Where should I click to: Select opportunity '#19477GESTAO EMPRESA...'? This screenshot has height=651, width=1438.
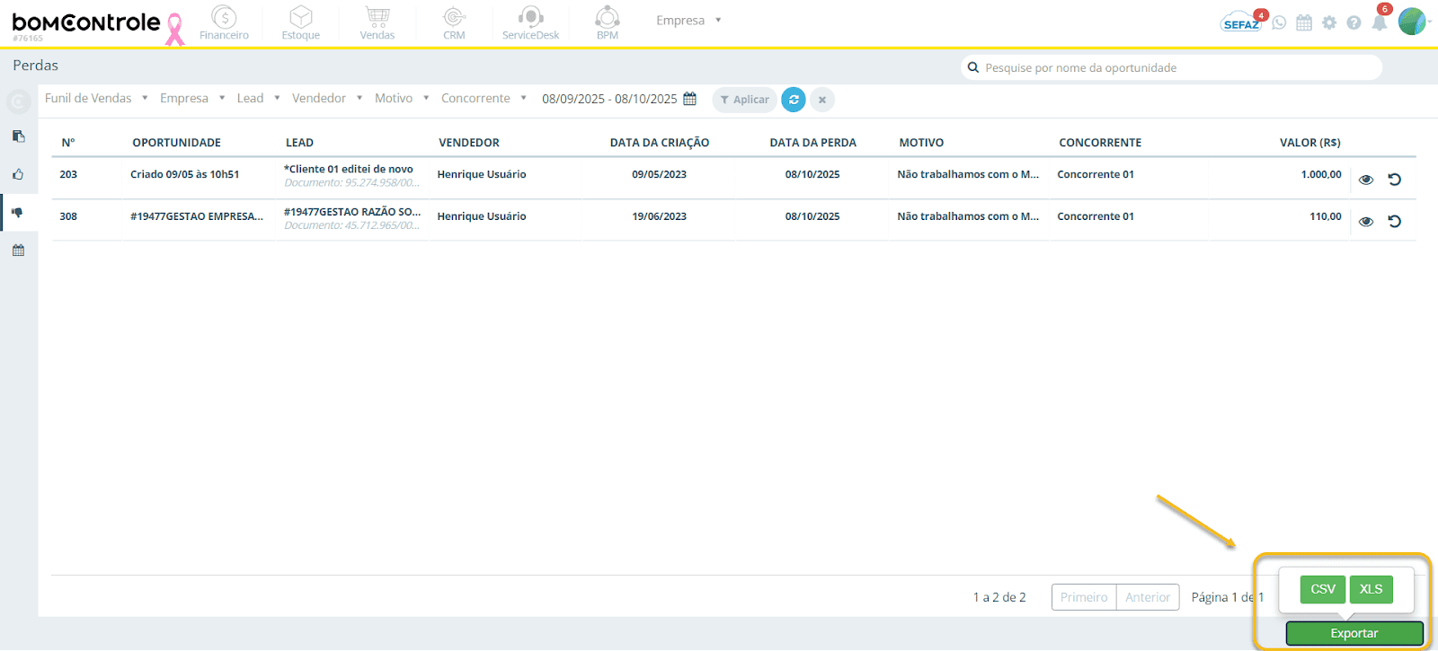(197, 216)
